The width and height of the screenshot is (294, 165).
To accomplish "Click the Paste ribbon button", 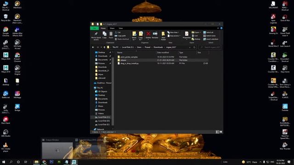I will 111,35.
